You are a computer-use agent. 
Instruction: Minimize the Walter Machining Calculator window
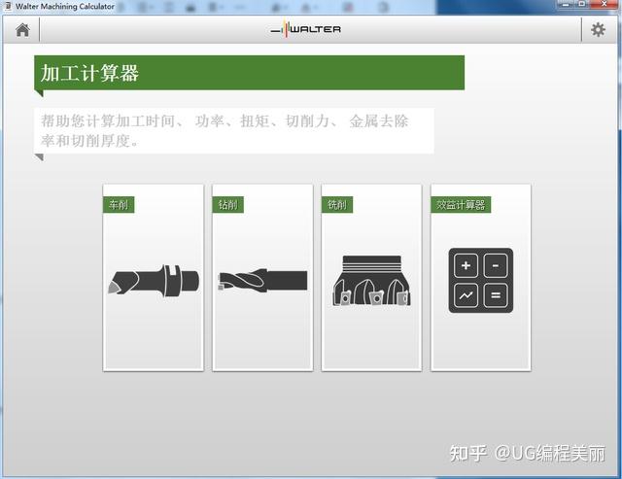[566, 4]
